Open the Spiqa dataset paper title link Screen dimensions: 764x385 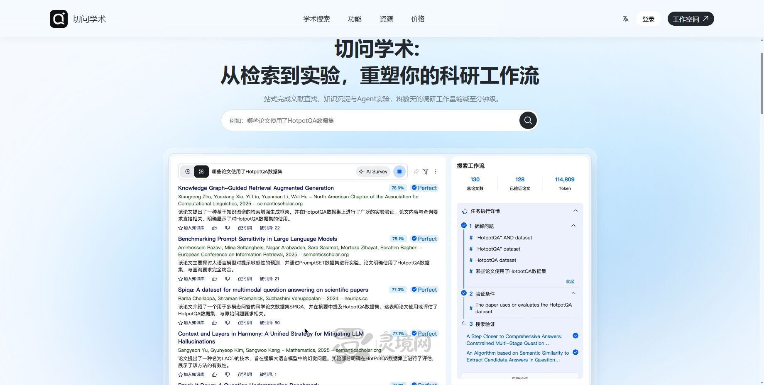click(273, 290)
